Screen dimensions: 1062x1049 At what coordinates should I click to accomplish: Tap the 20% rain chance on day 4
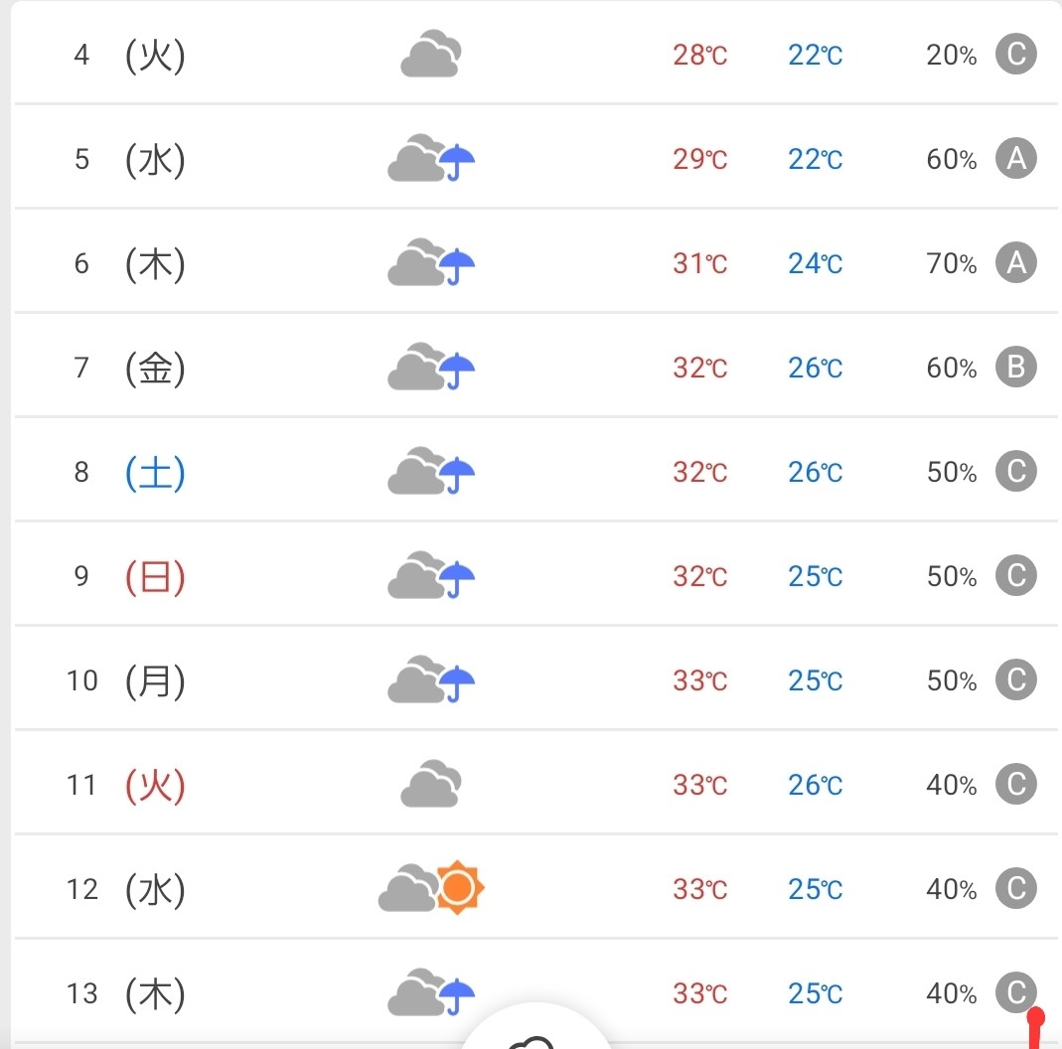pos(952,55)
